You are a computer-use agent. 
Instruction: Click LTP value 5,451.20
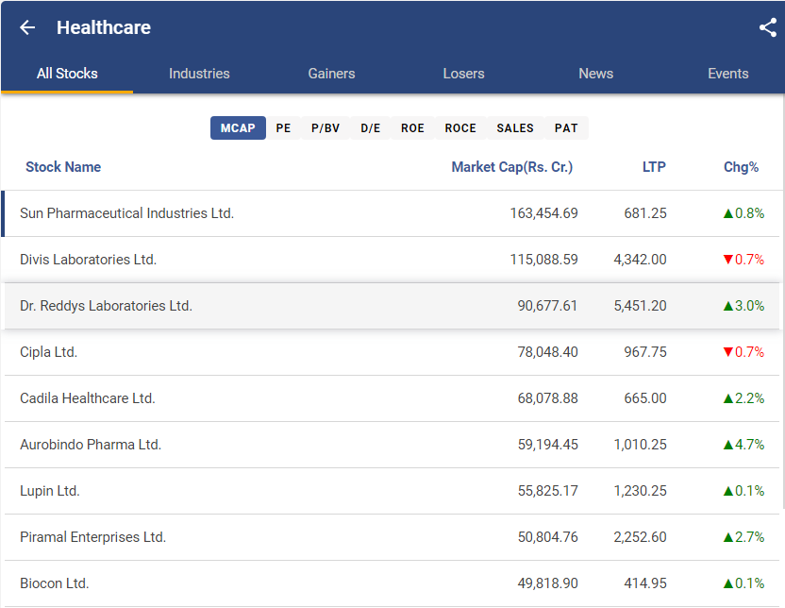click(641, 306)
